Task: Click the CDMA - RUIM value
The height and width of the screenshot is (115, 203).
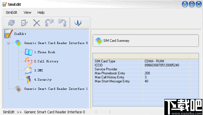Action: coord(154,61)
